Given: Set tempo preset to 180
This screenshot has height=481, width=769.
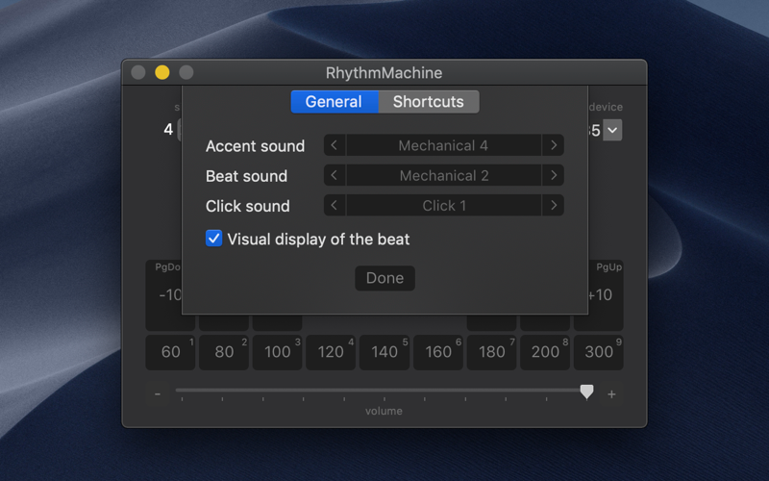Looking at the screenshot, I should pos(491,352).
